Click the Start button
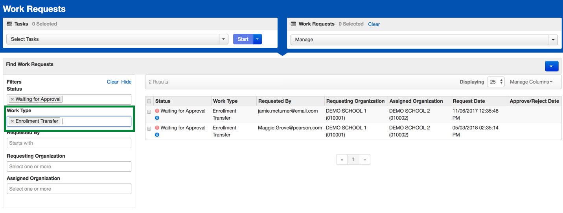Image resolution: width=563 pixels, height=213 pixels. point(243,39)
